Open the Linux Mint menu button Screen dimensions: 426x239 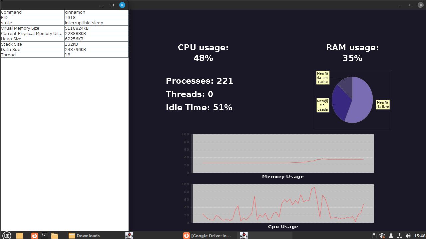[x=7, y=235]
